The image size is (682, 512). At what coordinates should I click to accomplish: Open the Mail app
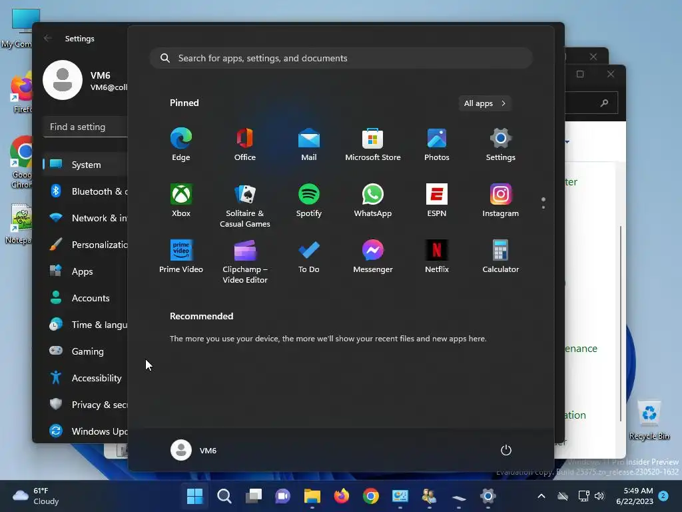[309, 145]
